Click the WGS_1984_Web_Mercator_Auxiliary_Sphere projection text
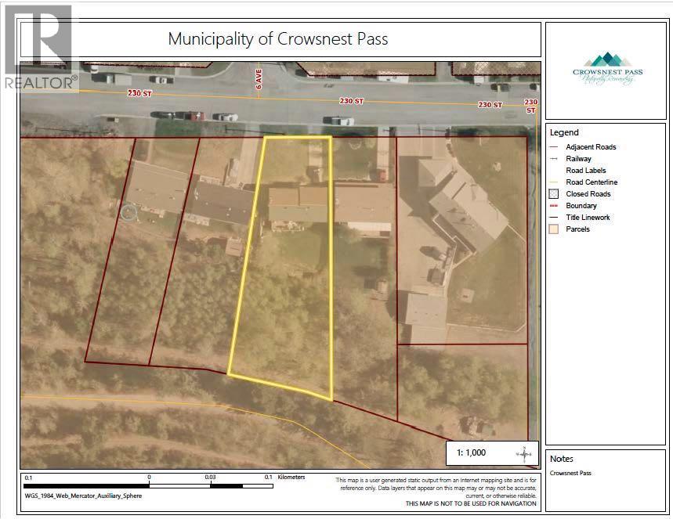Image resolution: width=673 pixels, height=519 pixels. tap(83, 496)
